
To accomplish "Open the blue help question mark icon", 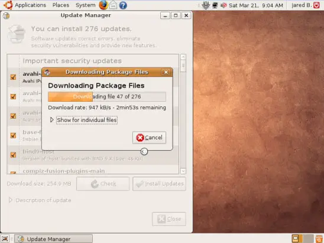I will tap(123, 5).
